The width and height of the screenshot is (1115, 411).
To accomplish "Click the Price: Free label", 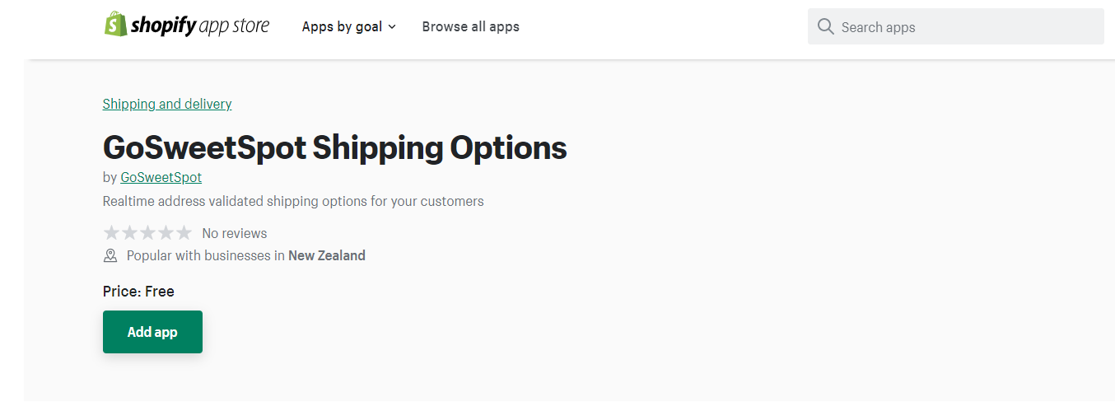I will click(138, 292).
